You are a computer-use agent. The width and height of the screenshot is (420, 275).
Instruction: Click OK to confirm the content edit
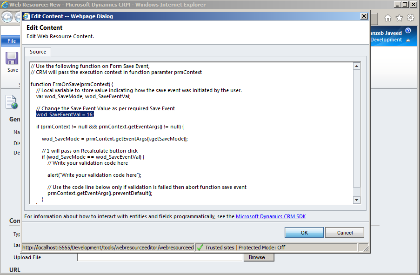point(304,233)
